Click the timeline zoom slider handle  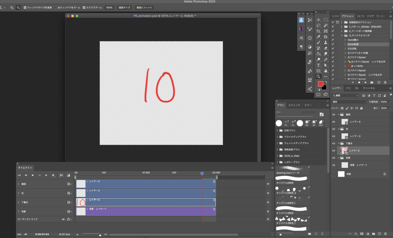pyautogui.click(x=100, y=235)
